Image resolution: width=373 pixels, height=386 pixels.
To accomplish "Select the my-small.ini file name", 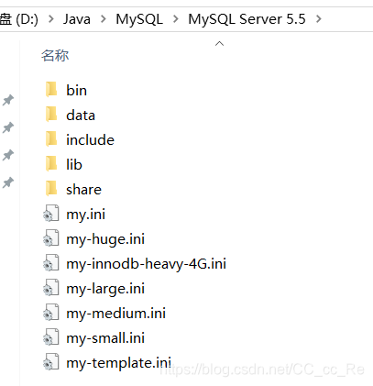I will pyautogui.click(x=105, y=338).
